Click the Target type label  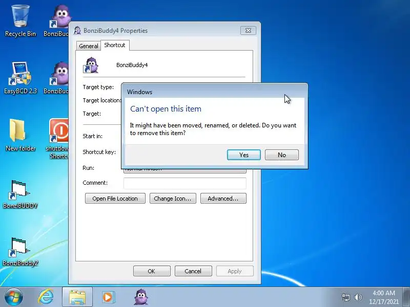point(98,87)
